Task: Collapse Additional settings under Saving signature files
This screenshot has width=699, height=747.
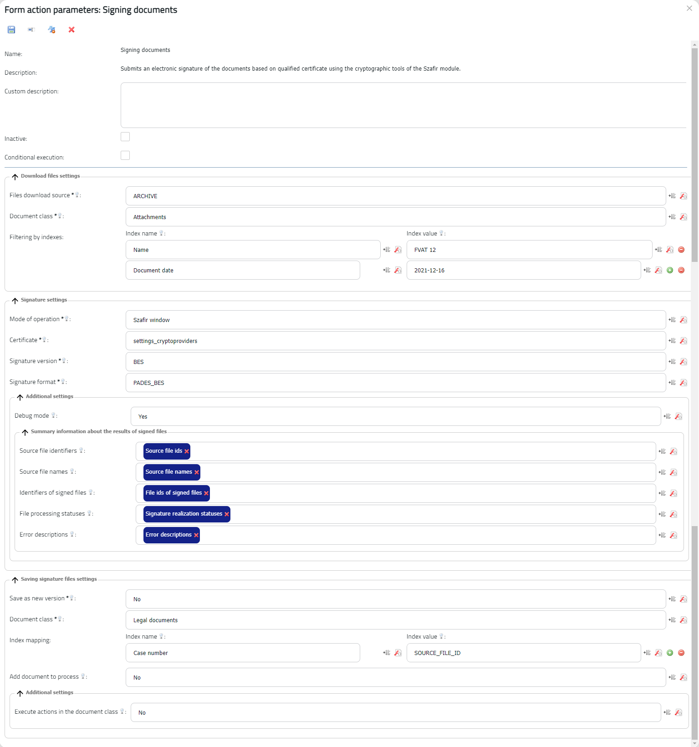Action: 20,693
